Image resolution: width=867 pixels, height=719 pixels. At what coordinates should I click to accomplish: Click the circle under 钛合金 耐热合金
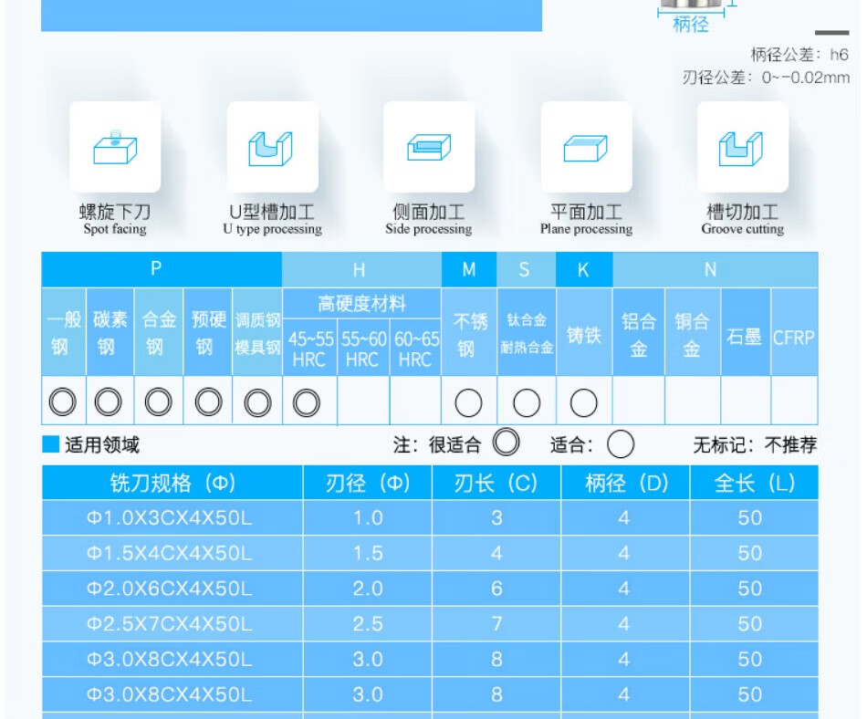pos(527,402)
